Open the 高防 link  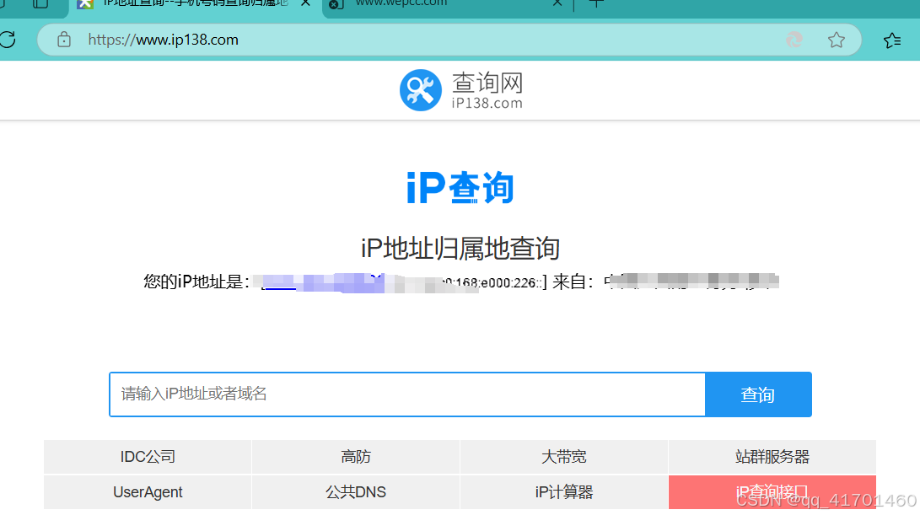(x=355, y=456)
